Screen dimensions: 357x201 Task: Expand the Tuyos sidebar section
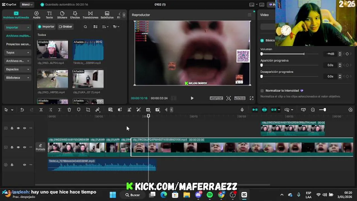pyautogui.click(x=18, y=52)
